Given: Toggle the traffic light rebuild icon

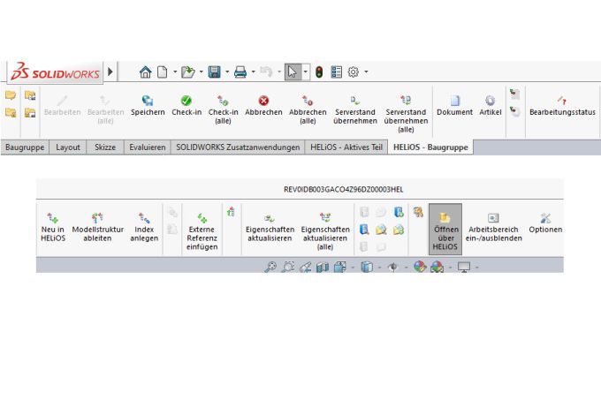Looking at the screenshot, I should tap(319, 72).
